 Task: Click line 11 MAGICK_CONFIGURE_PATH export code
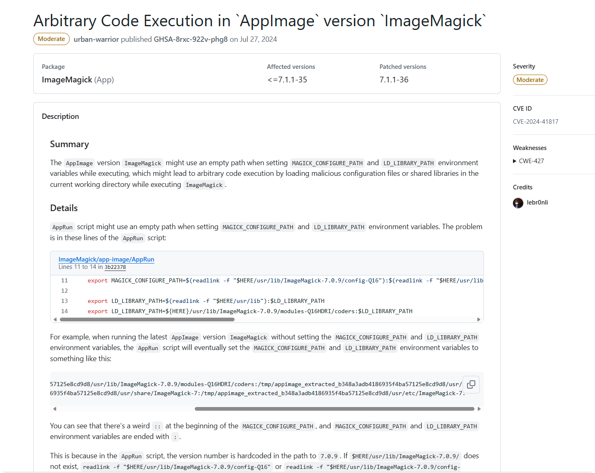pos(285,281)
